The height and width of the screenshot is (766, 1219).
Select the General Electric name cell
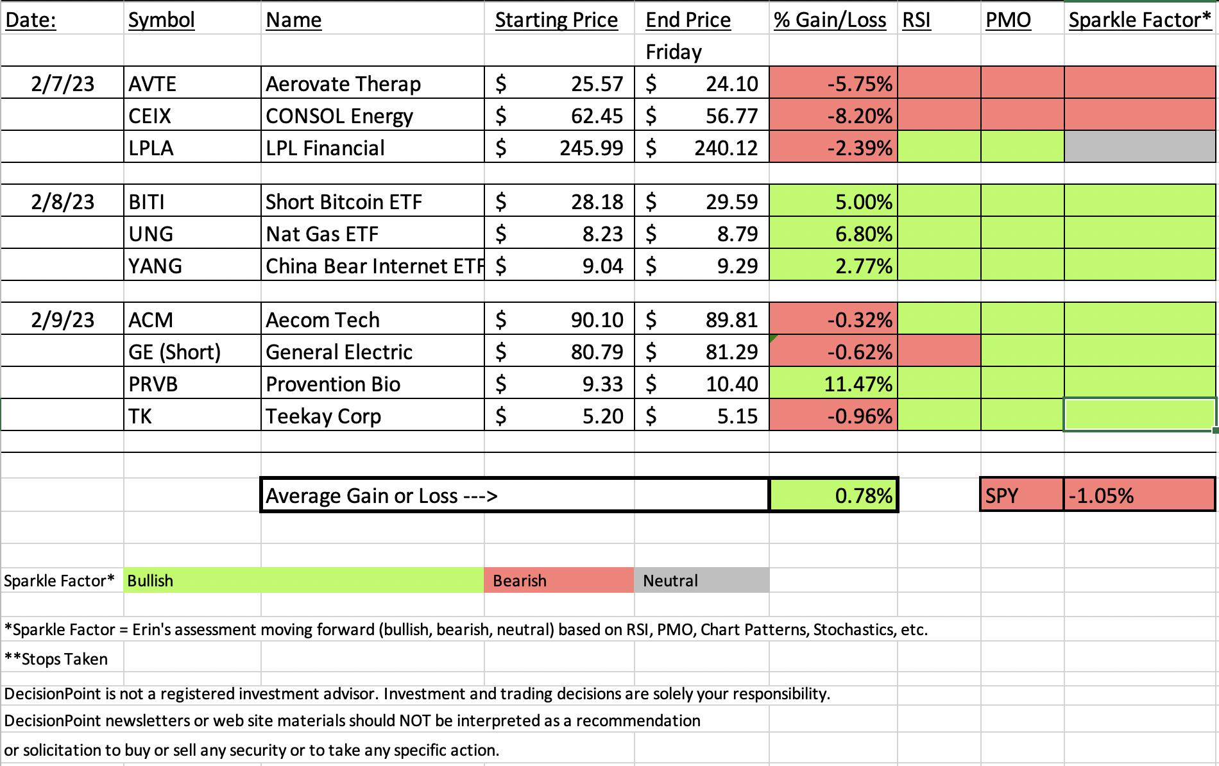click(x=372, y=351)
